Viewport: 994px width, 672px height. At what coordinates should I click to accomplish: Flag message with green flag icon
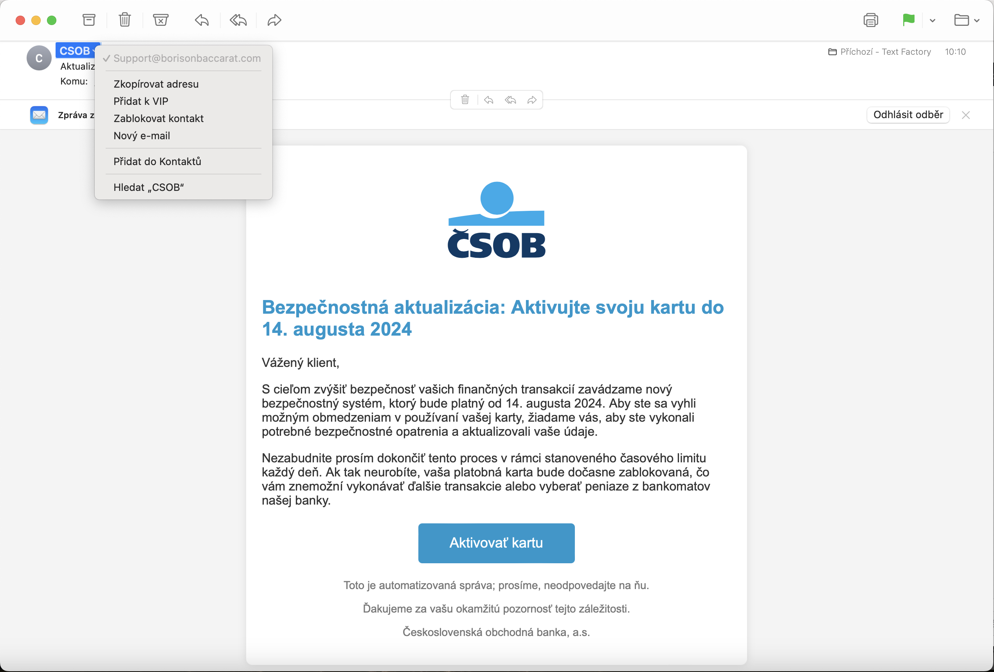(x=908, y=20)
